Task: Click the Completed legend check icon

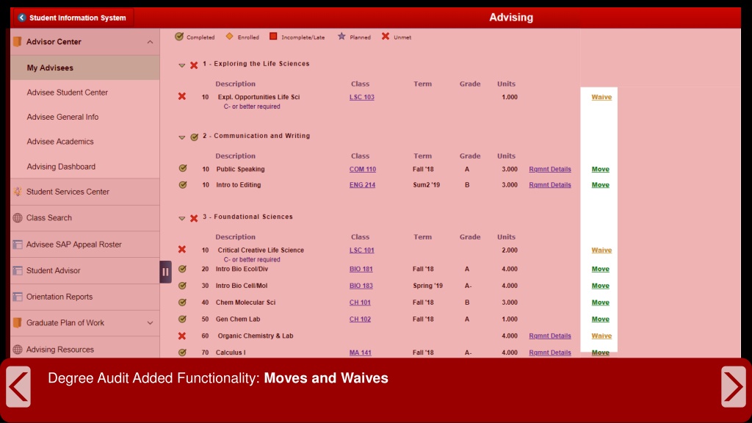Action: 179,37
